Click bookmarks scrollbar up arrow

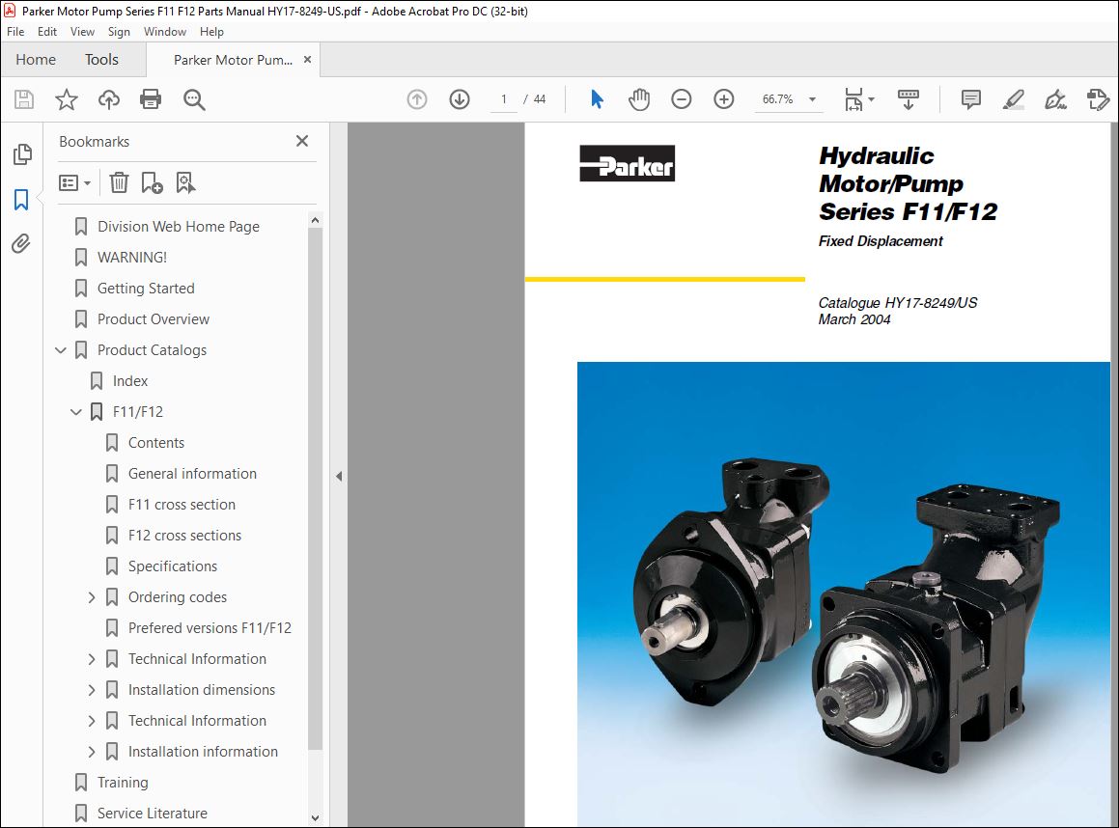[315, 220]
